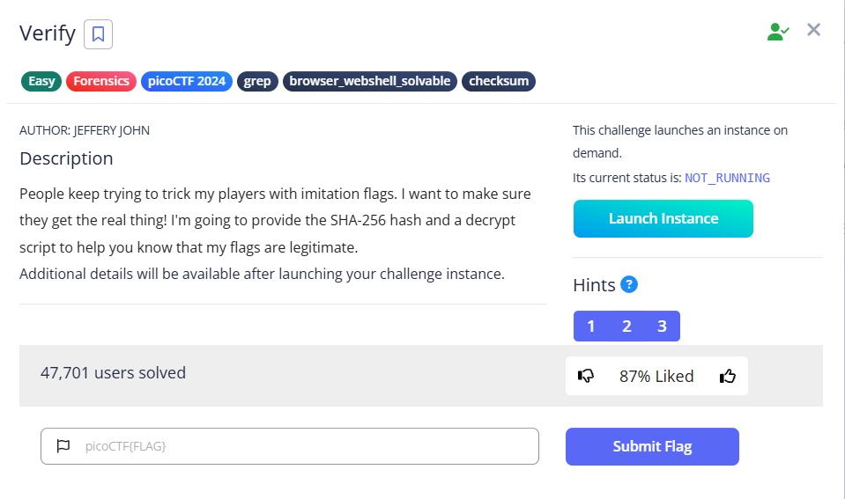The width and height of the screenshot is (845, 499).
Task: Click the grep tag
Action: point(257,81)
